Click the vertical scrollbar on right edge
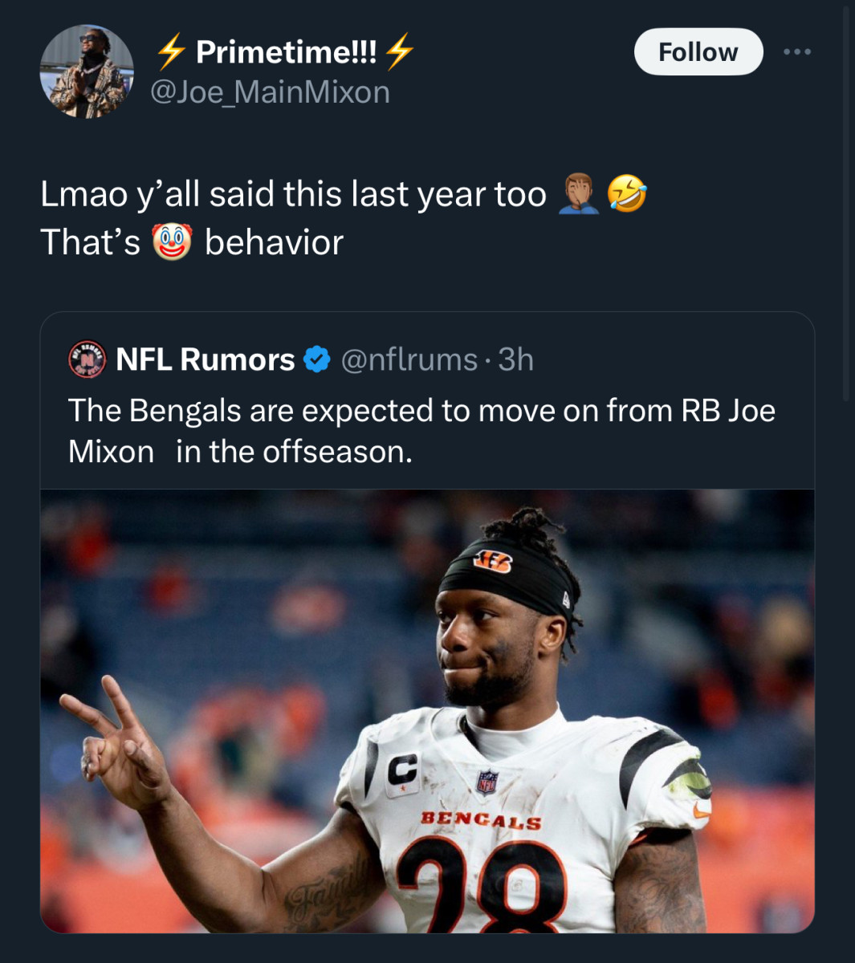Image resolution: width=855 pixels, height=963 pixels. 846,201
